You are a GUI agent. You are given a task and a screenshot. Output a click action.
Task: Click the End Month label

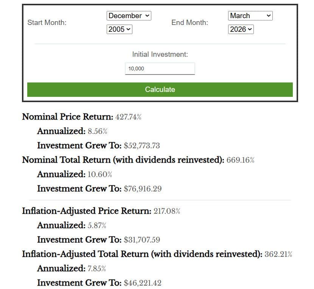[x=190, y=22]
